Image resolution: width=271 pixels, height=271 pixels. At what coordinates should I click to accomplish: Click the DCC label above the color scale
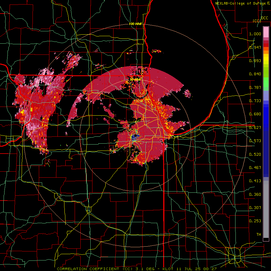[x=265, y=18]
